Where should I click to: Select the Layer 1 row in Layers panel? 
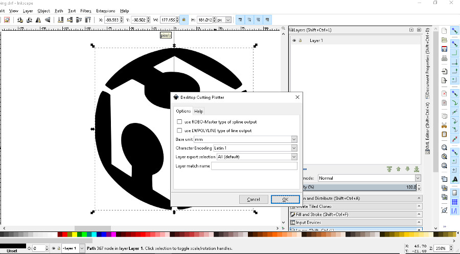356,40
